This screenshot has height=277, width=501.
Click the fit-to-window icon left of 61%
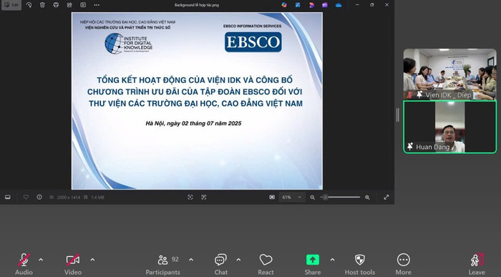click(272, 198)
